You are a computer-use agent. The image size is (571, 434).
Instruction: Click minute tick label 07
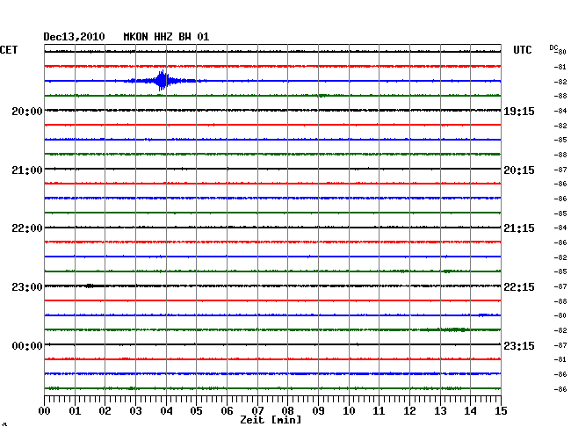click(257, 411)
